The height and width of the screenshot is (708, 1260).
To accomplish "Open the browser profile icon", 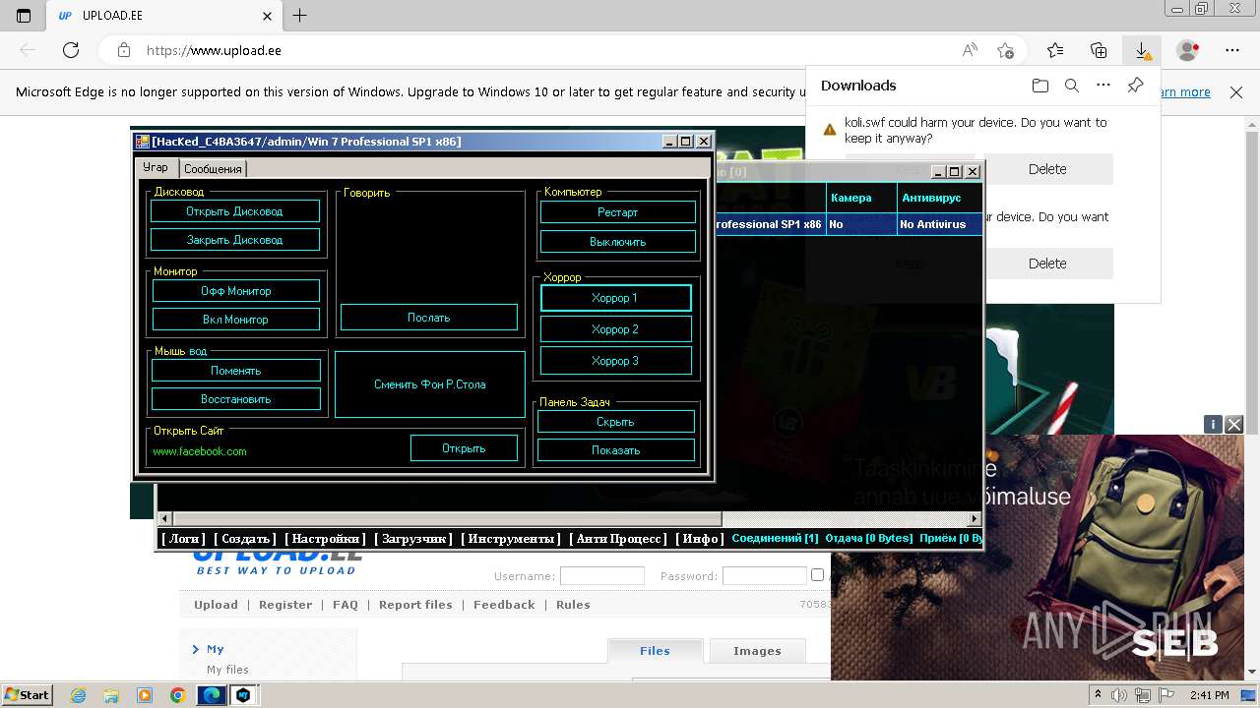I will point(1188,50).
